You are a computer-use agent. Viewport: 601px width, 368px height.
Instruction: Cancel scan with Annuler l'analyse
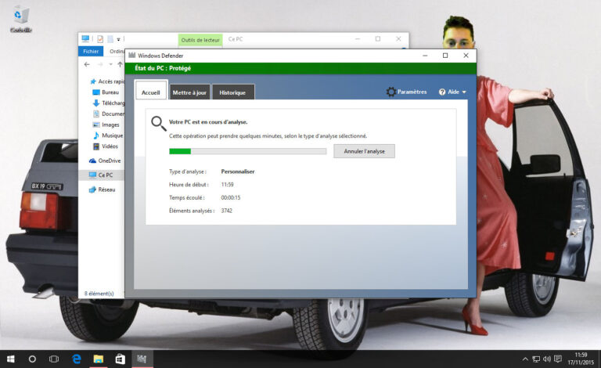pos(364,151)
